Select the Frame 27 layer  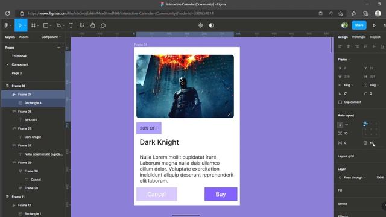point(33,146)
